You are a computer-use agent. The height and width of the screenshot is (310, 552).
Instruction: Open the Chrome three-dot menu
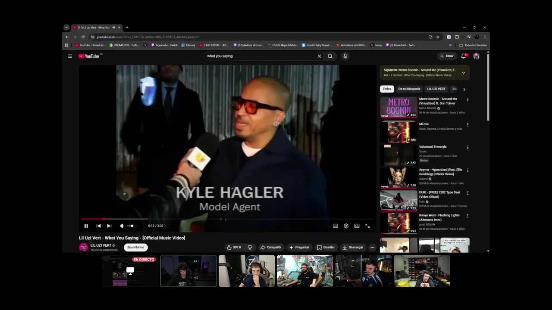click(485, 37)
